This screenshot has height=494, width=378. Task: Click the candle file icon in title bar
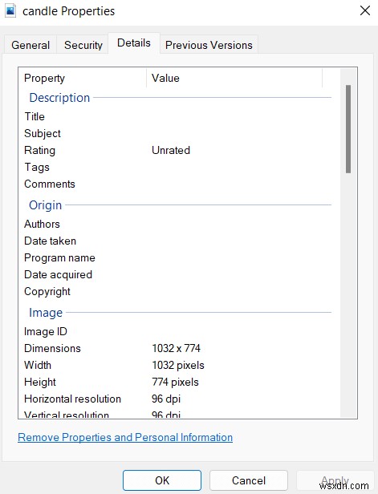coord(10,11)
